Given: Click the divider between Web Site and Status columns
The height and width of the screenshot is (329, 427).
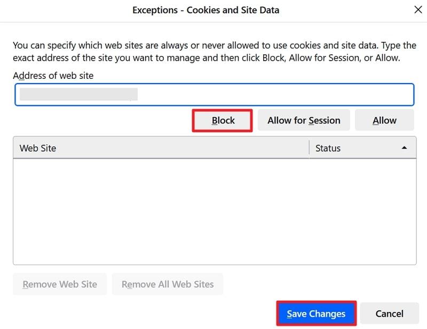Looking at the screenshot, I should pos(309,148).
